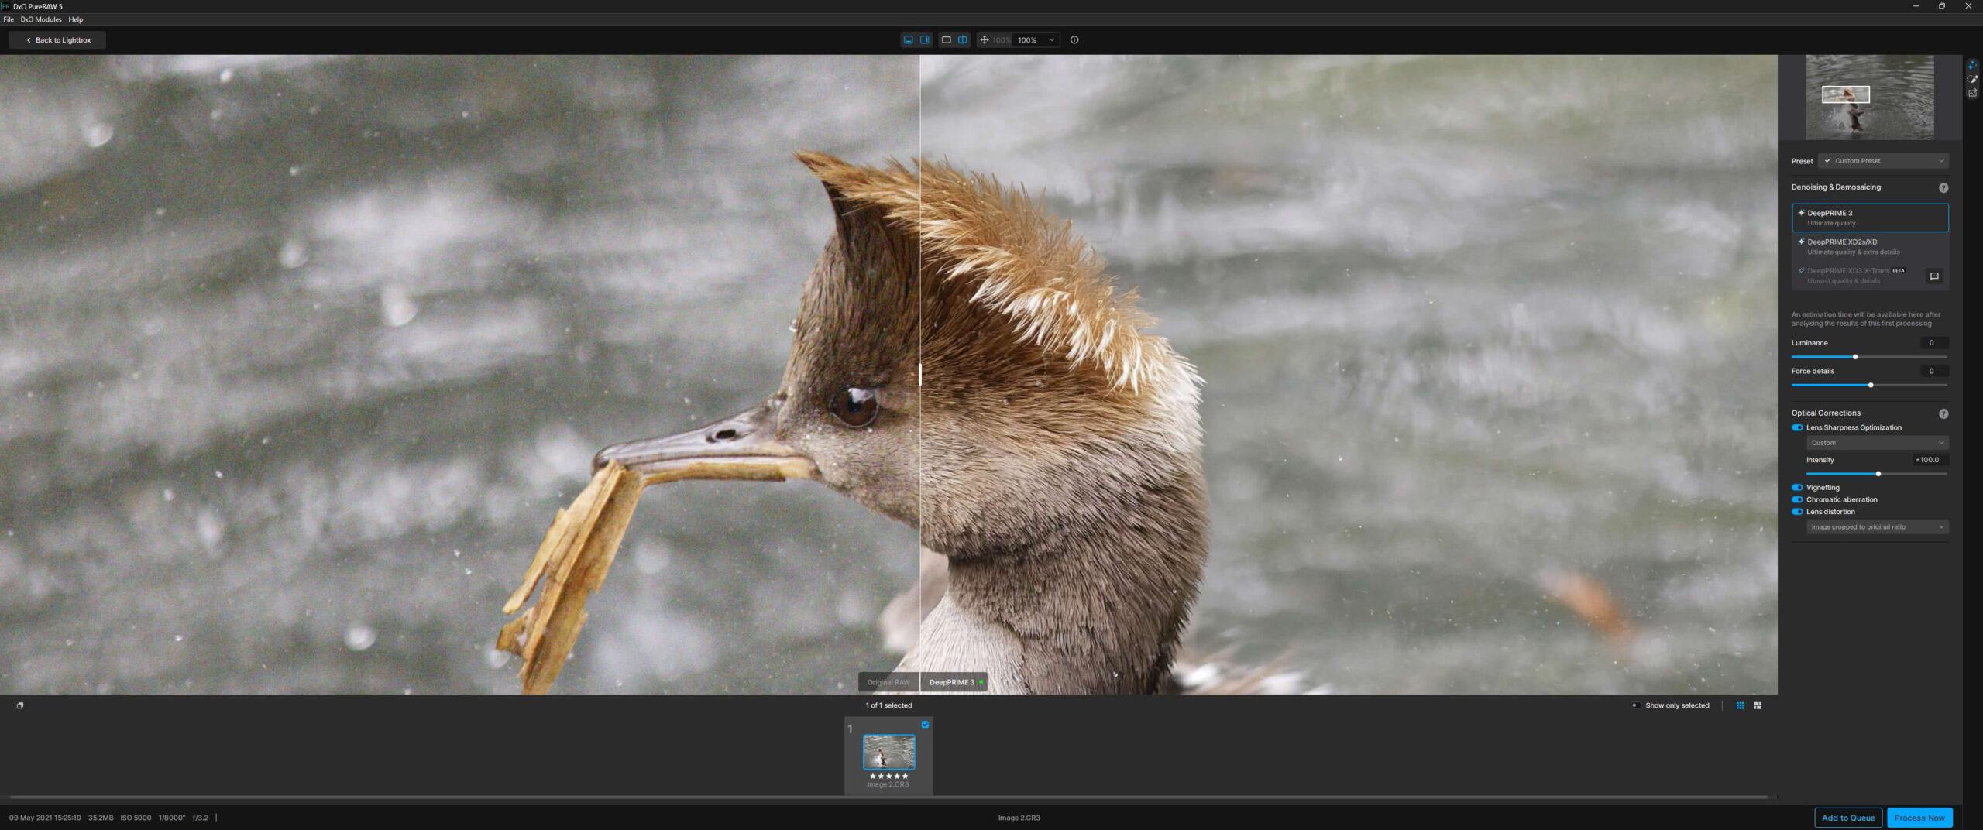This screenshot has width=1983, height=830.
Task: Switch to single image view icon
Action: pyautogui.click(x=946, y=40)
